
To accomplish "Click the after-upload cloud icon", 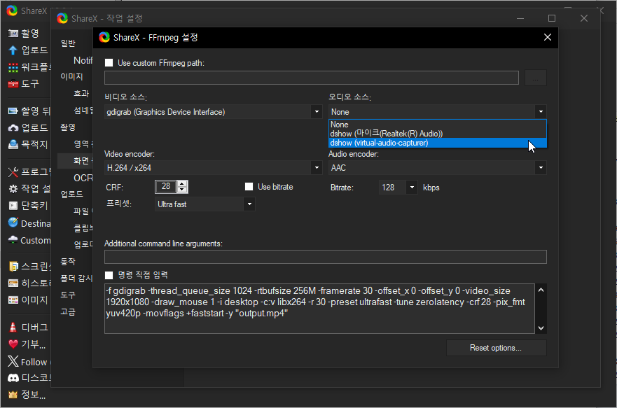I will [13, 128].
